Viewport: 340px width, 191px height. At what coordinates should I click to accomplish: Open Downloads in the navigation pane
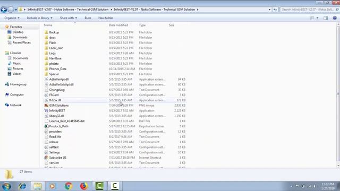click(x=20, y=37)
